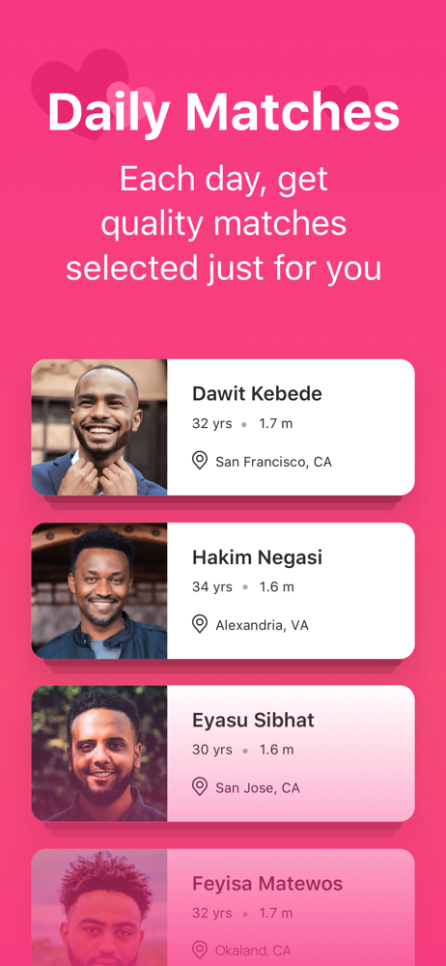Tap the San Francisco, CA location text
Viewport: 446px width, 966px height.
273,462
